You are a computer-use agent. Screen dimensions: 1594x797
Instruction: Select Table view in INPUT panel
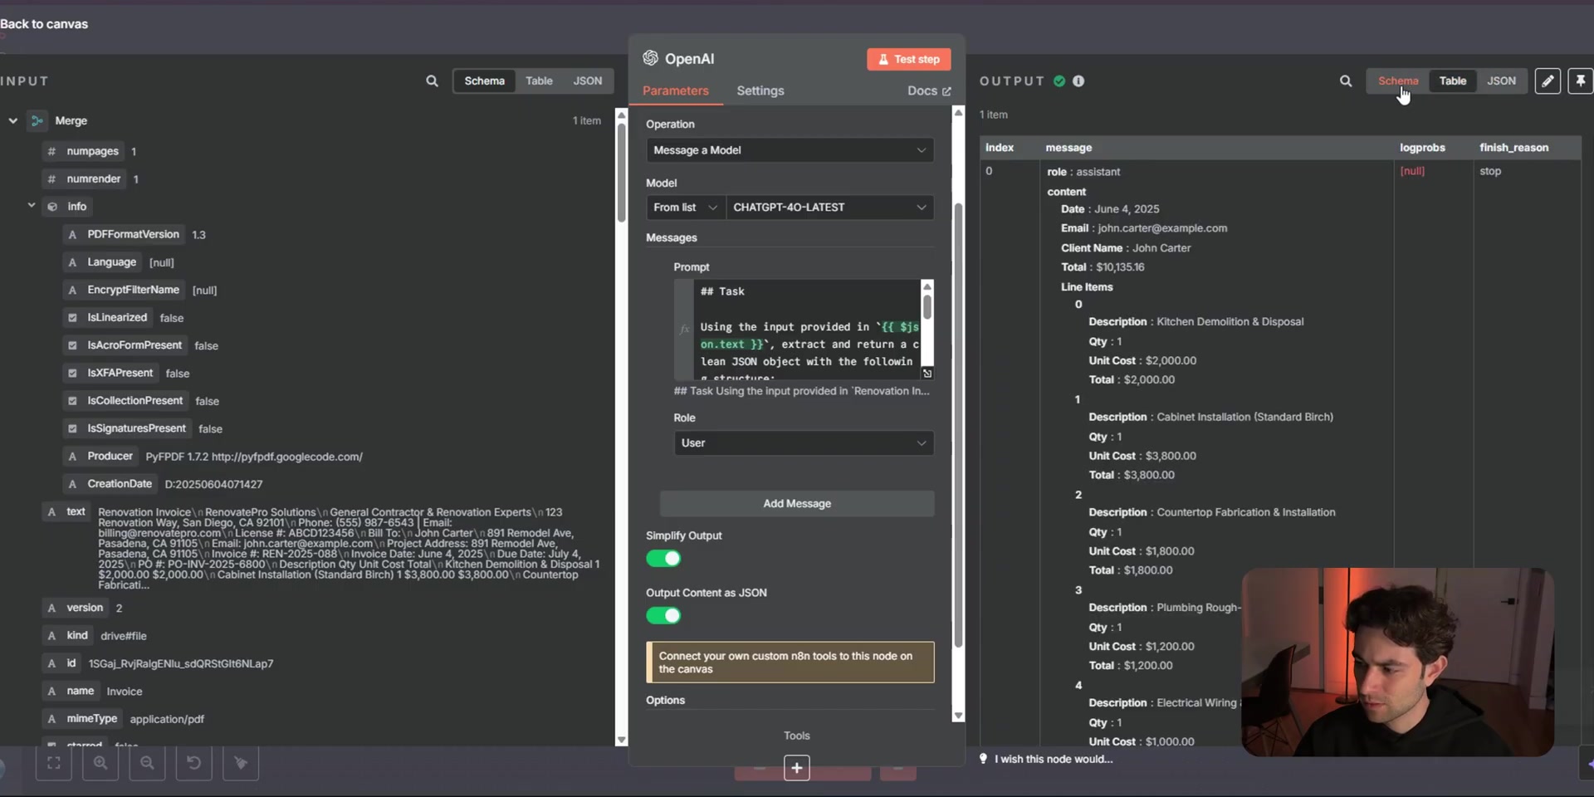click(x=539, y=81)
